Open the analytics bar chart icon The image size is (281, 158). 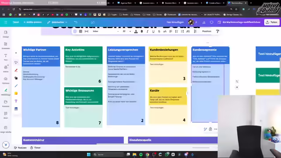pos(204,22)
